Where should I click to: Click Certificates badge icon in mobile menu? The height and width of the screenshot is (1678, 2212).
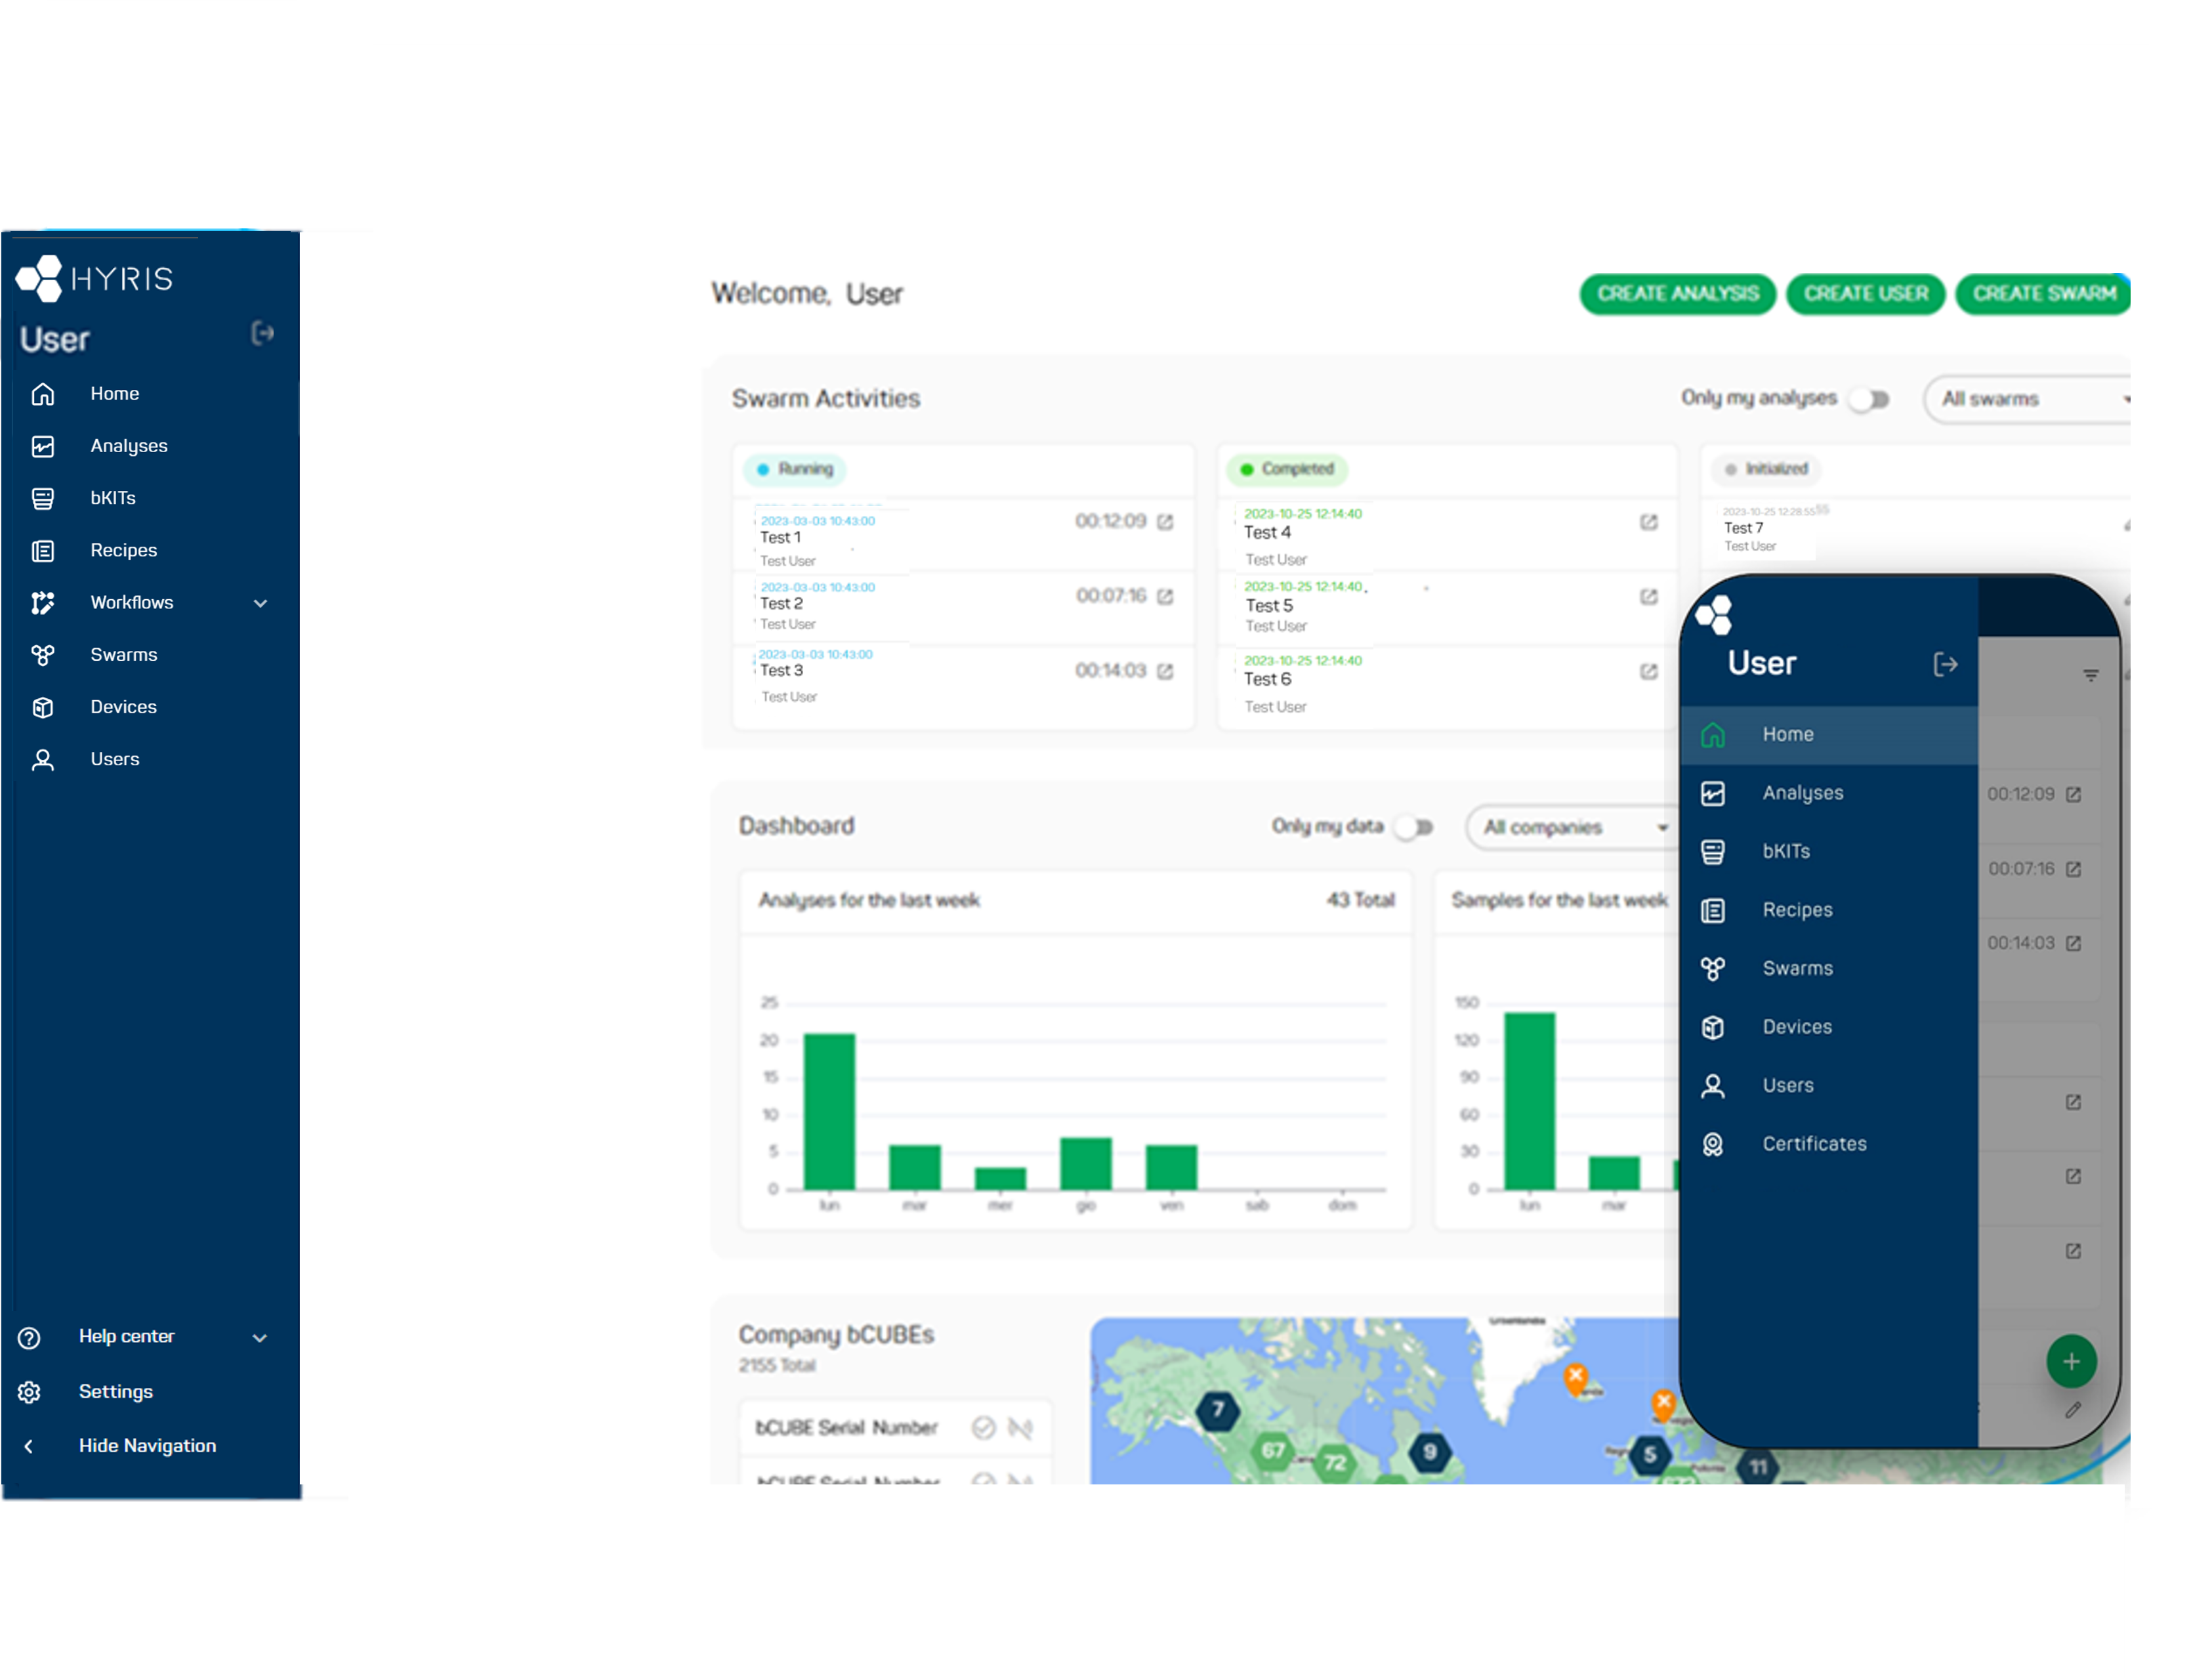(1713, 1144)
